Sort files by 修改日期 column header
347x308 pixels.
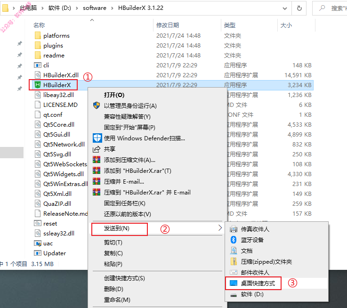coord(168,25)
